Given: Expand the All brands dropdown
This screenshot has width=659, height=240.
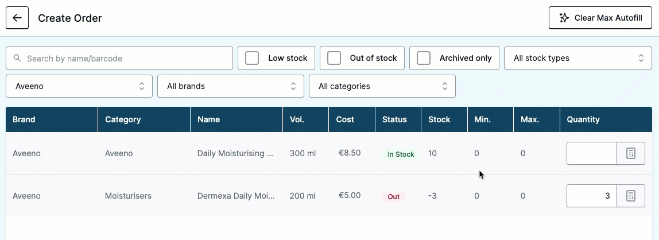Looking at the screenshot, I should point(231,86).
